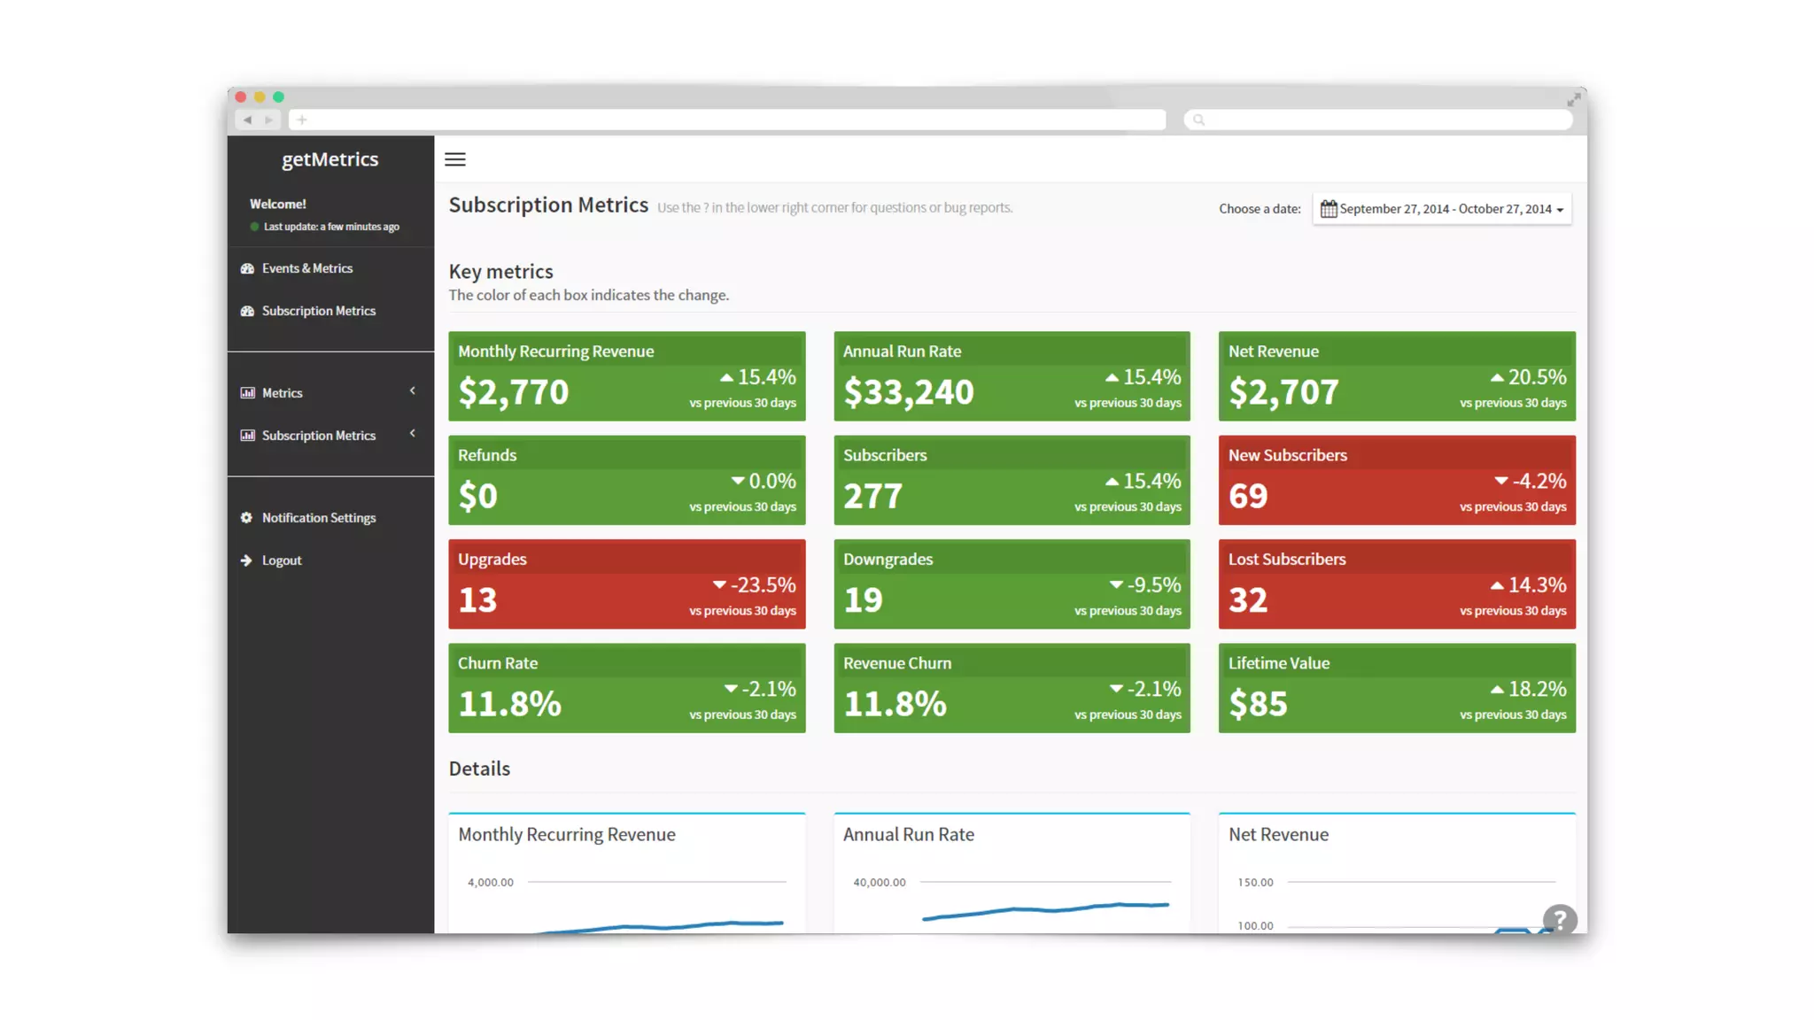Expand the Metrics sidebar chevron
Viewport: 1814px width, 1020px height.
(x=412, y=391)
